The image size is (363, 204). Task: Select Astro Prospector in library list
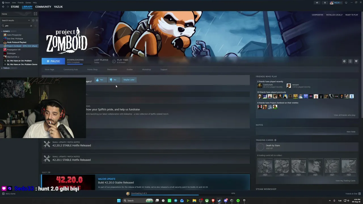(x=14, y=35)
